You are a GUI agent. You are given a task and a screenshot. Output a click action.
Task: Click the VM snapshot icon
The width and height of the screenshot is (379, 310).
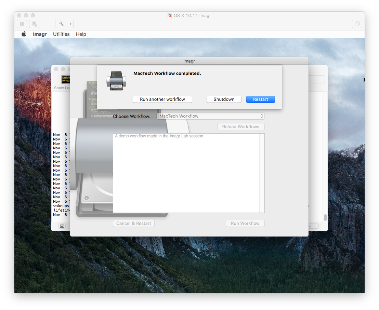(34, 24)
